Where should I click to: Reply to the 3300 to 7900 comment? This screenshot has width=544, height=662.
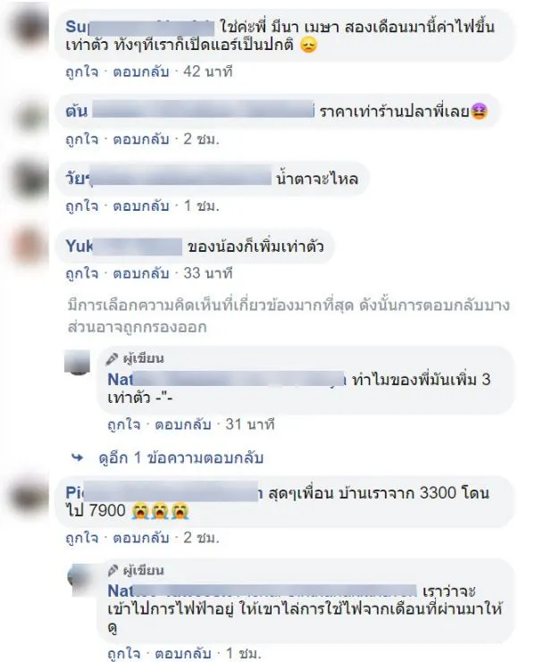[x=140, y=538]
